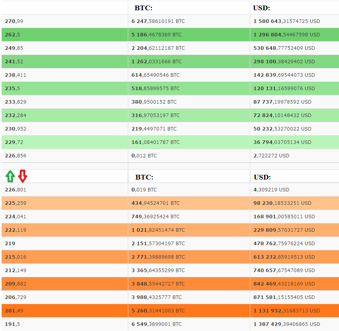
Task: Select the 98 230,18533251 USD value
Action: (x=282, y=203)
